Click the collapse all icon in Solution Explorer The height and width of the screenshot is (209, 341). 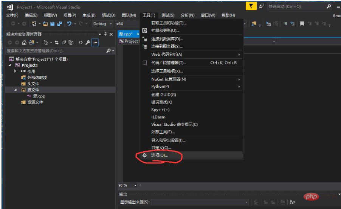[x=64, y=43]
